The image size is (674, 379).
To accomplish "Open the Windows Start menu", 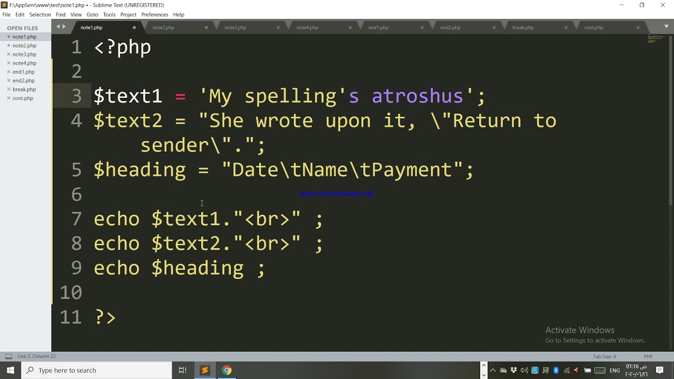I will 11,370.
